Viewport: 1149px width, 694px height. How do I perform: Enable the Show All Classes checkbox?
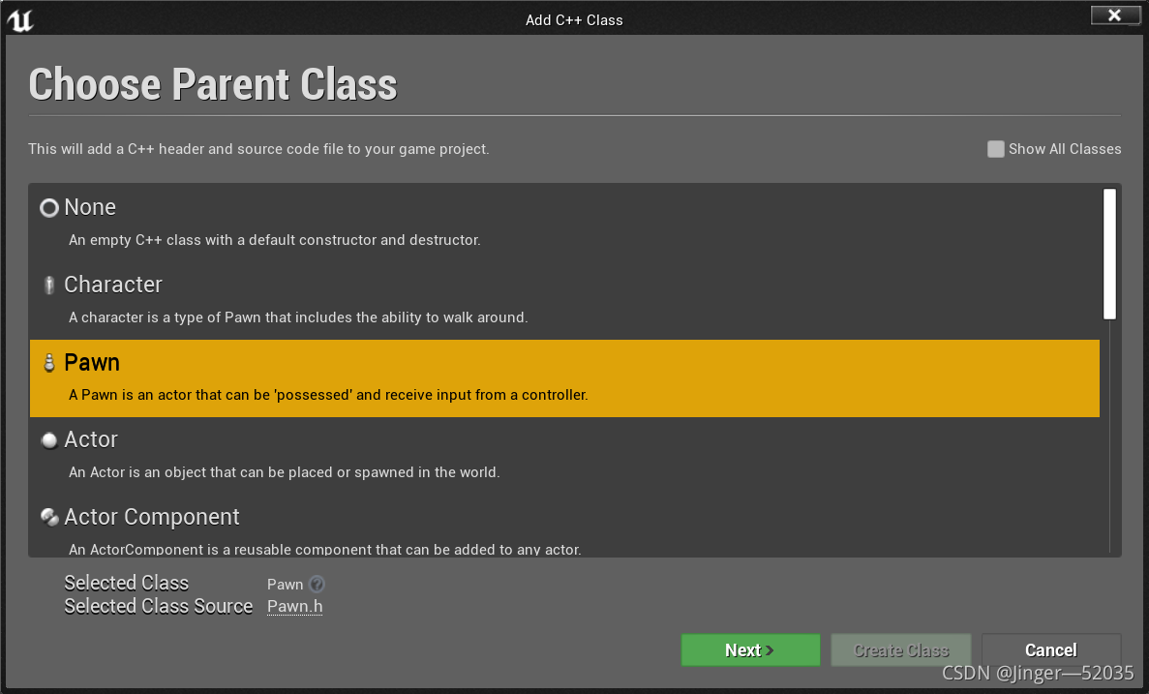[995, 149]
